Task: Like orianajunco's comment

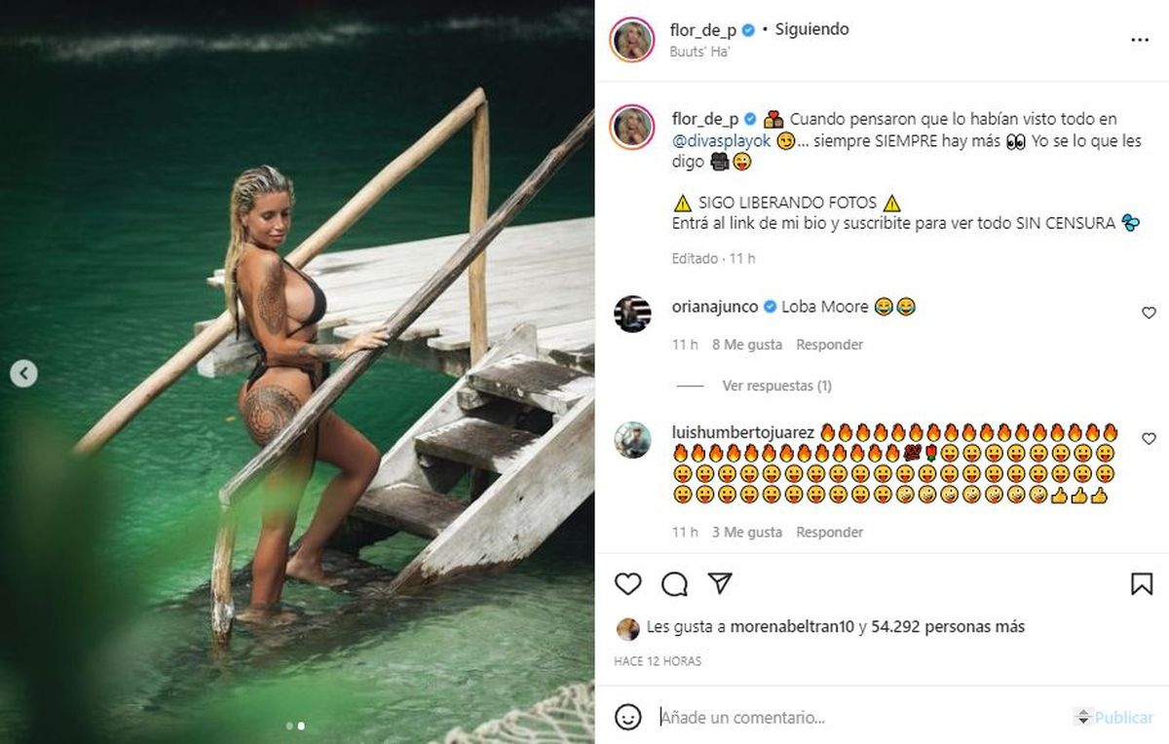Action: pyautogui.click(x=1149, y=314)
